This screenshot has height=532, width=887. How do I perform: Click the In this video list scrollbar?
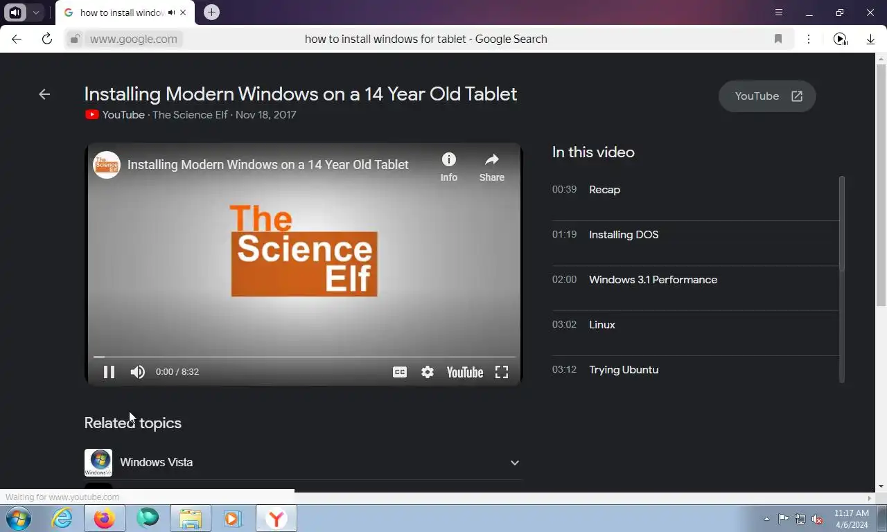pyautogui.click(x=842, y=223)
